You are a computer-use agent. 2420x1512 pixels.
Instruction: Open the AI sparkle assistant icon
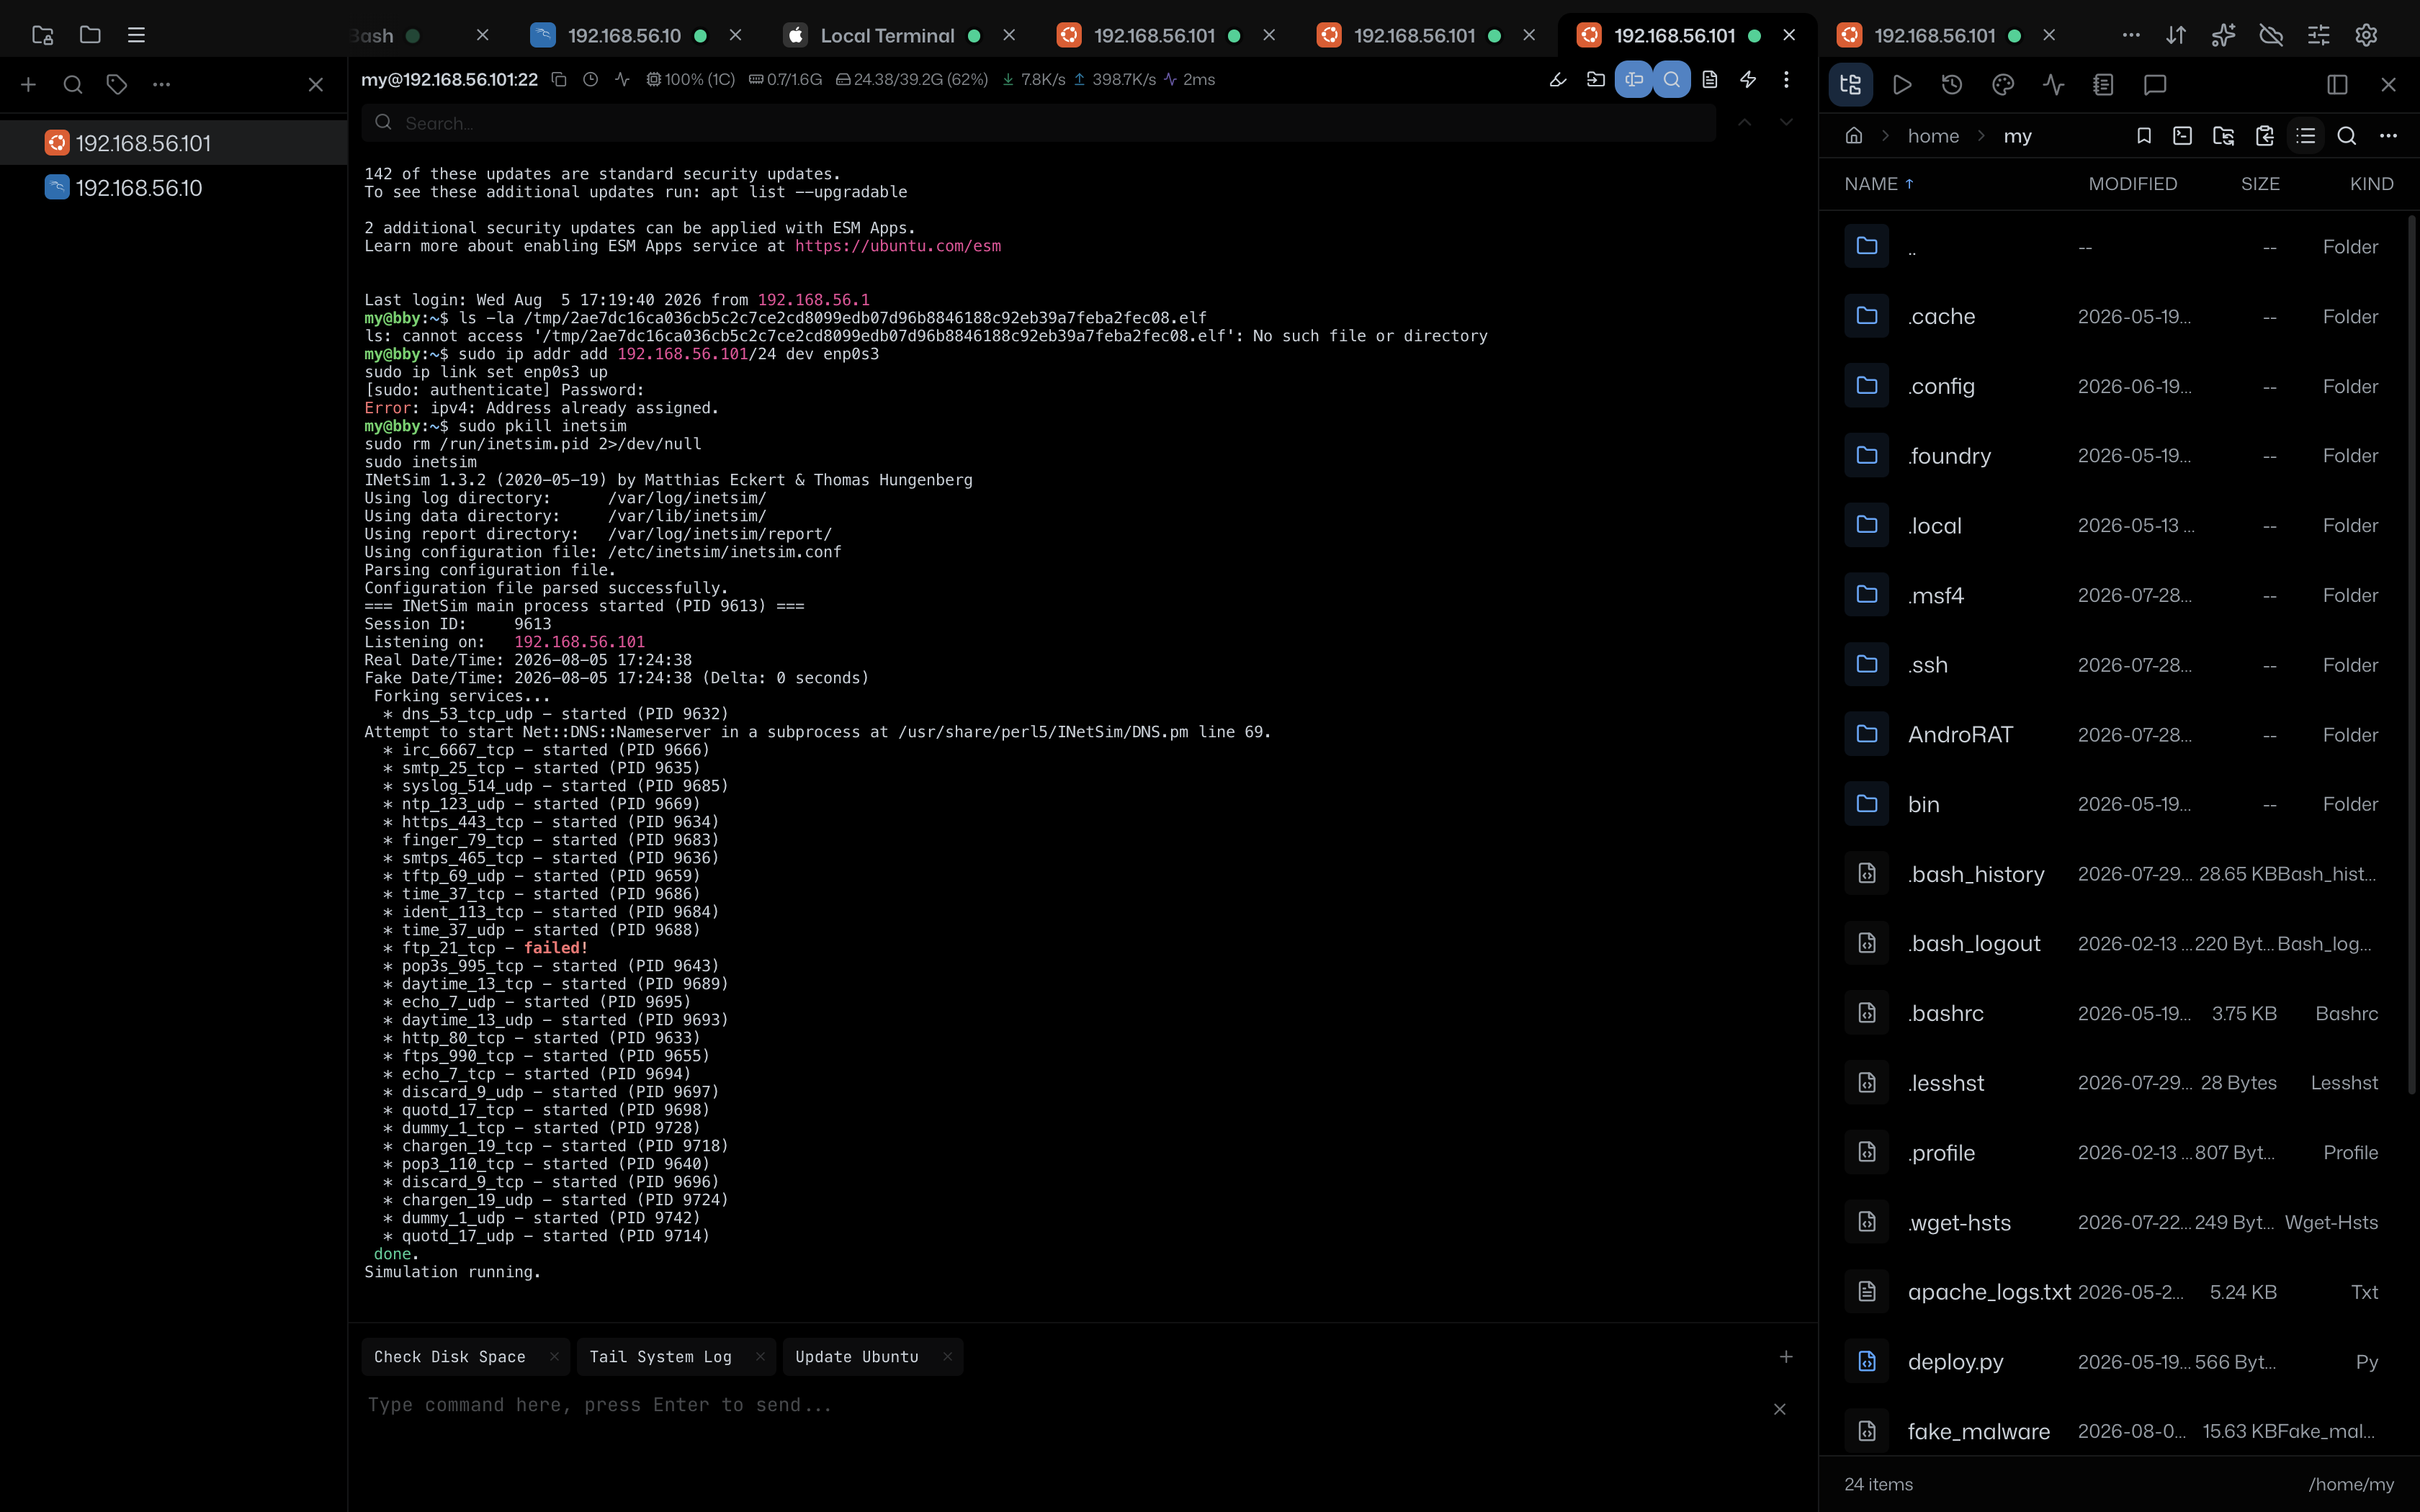[2223, 35]
